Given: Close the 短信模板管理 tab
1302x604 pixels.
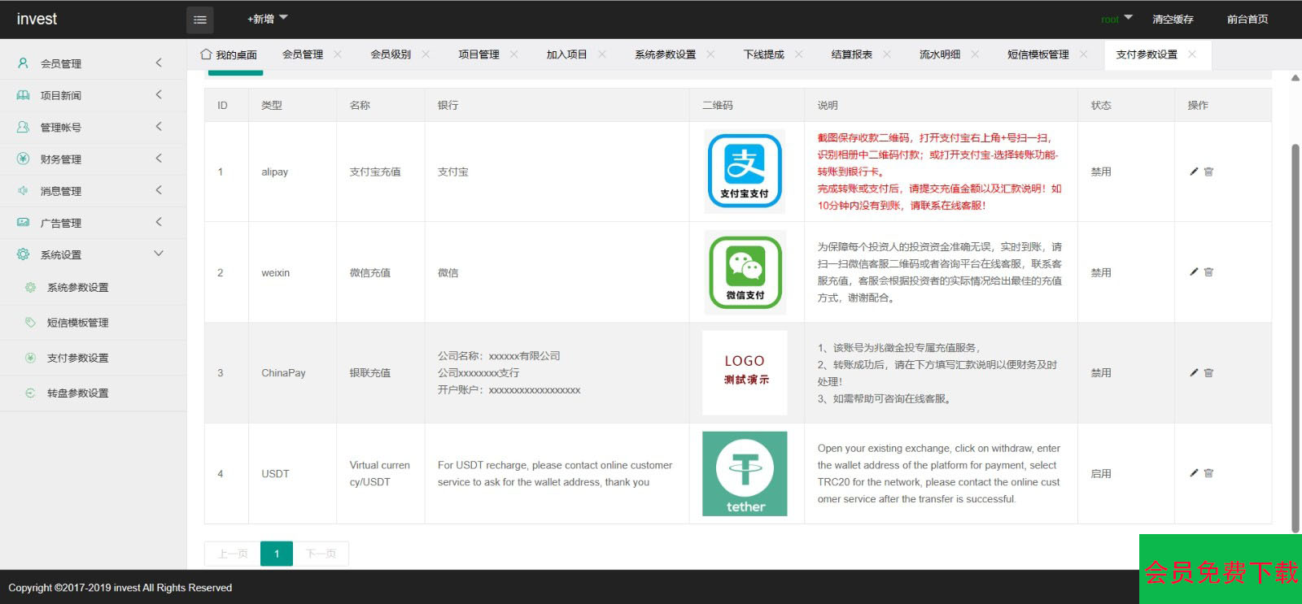Looking at the screenshot, I should tap(1084, 54).
